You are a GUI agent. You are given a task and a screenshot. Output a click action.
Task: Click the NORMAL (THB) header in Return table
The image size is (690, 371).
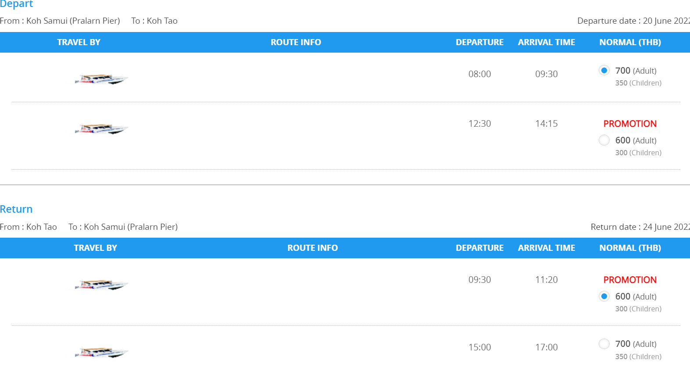click(x=630, y=248)
